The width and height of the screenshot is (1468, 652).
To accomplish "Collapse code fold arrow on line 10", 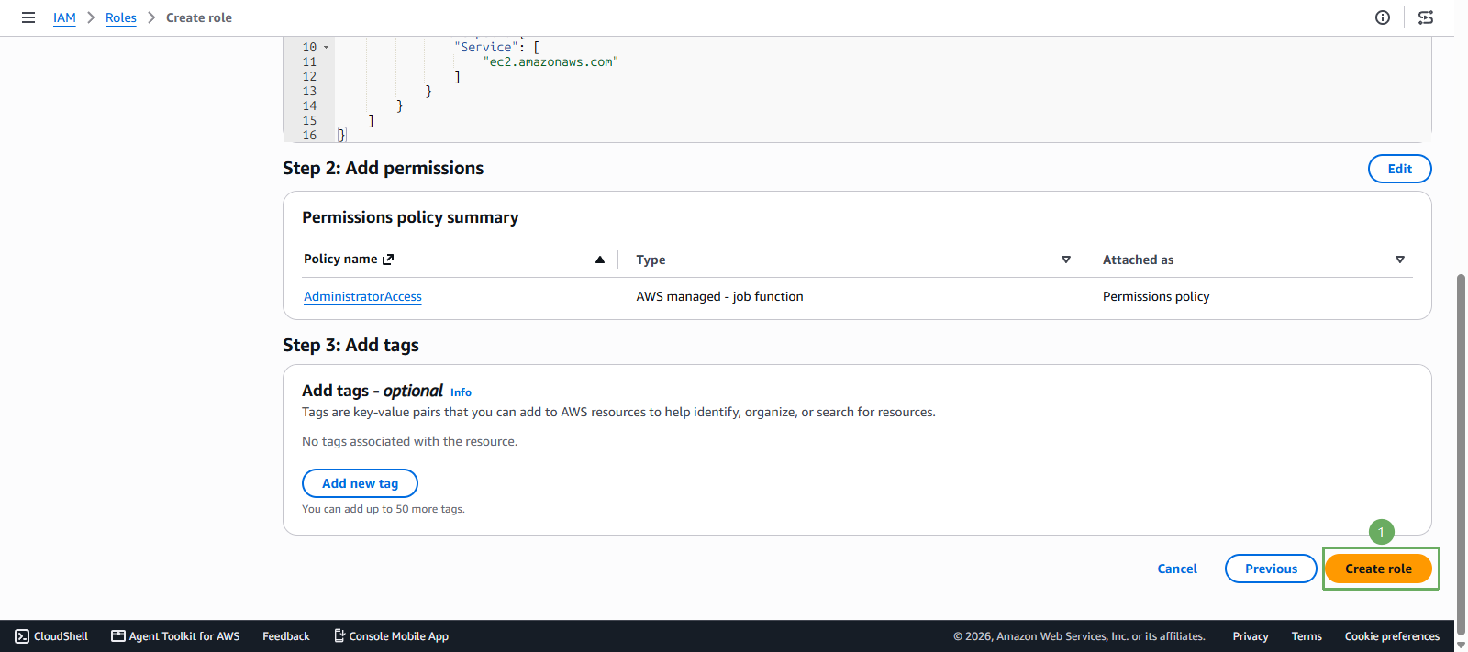I will (326, 47).
